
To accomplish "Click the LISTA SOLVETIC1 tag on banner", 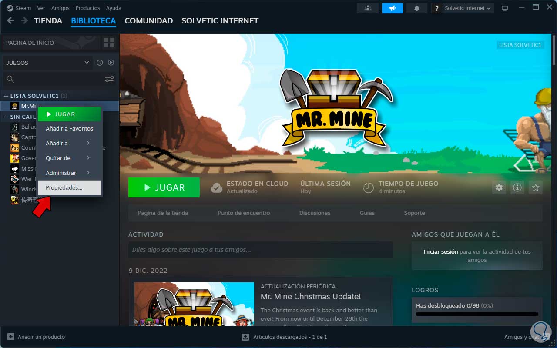I will click(520, 45).
